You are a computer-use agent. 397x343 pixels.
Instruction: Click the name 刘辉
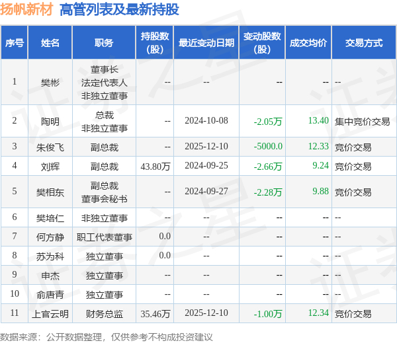[x=50, y=167]
